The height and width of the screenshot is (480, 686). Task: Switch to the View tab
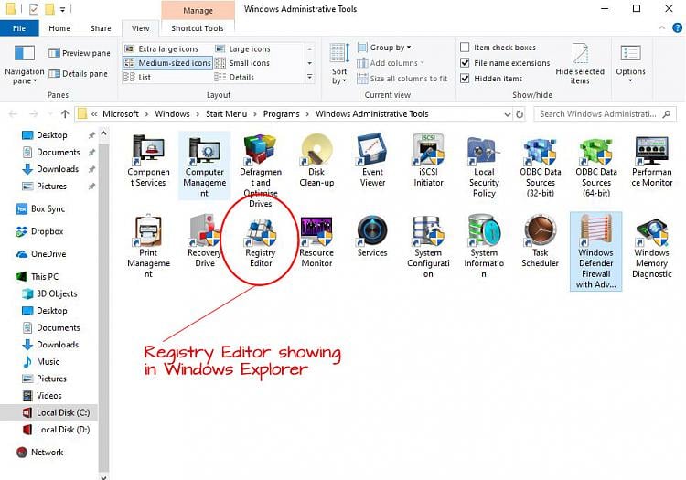click(x=141, y=28)
